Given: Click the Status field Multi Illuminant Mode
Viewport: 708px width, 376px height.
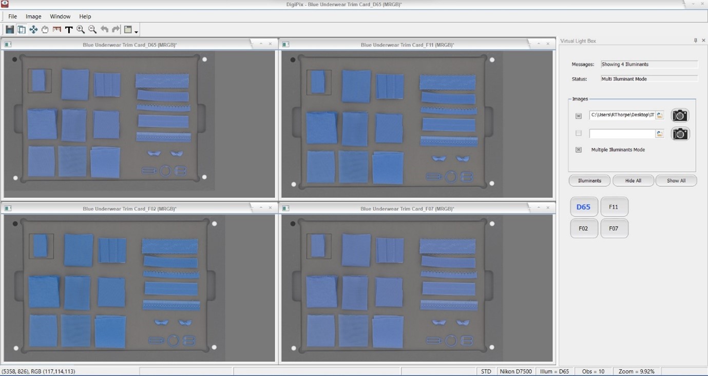Looking at the screenshot, I should tap(649, 79).
